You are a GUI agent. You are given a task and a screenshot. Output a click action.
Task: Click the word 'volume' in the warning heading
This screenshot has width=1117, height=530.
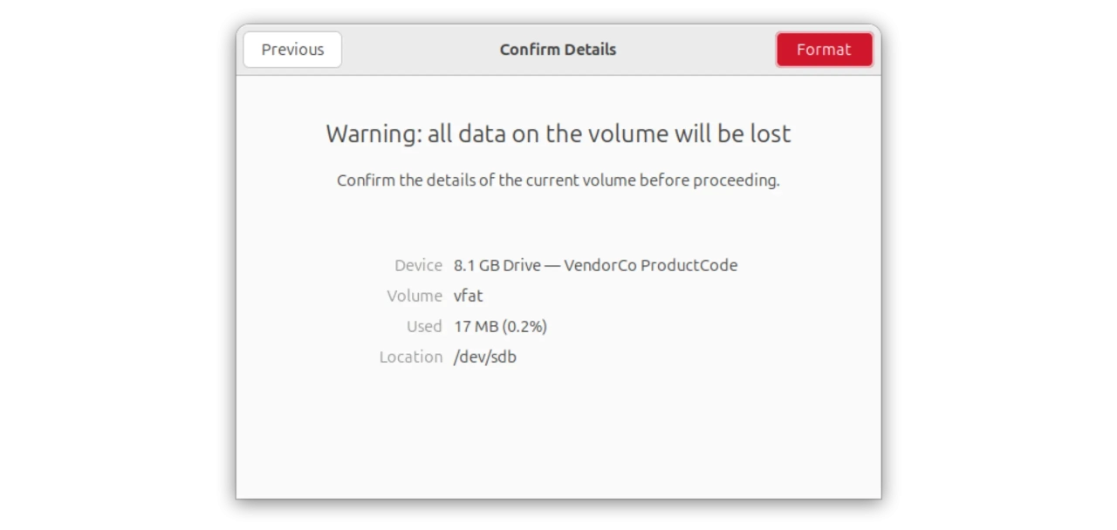(x=627, y=133)
